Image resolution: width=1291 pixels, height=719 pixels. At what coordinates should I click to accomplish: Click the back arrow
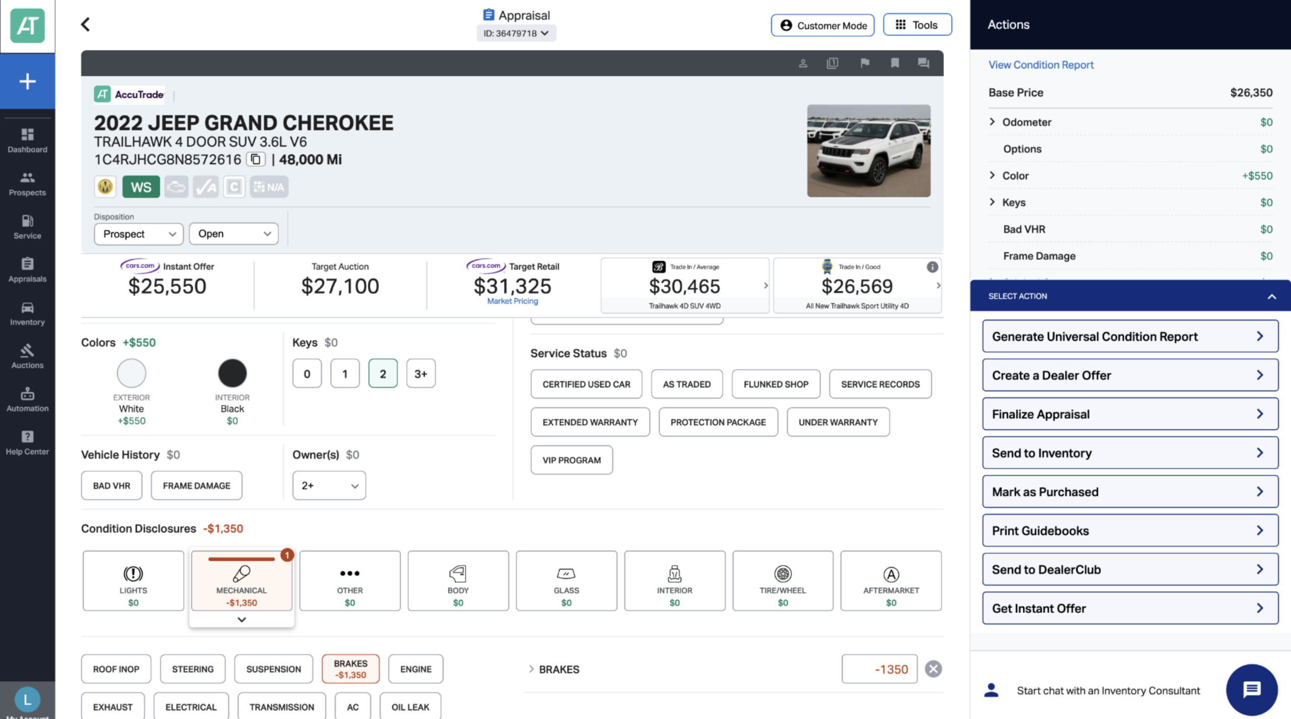[85, 24]
